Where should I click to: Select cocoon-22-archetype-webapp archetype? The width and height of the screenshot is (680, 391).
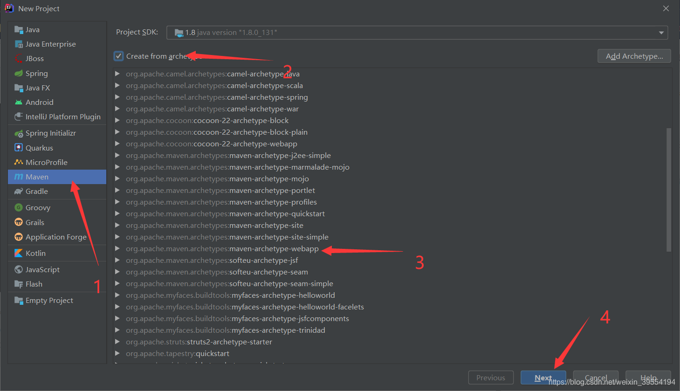point(212,144)
